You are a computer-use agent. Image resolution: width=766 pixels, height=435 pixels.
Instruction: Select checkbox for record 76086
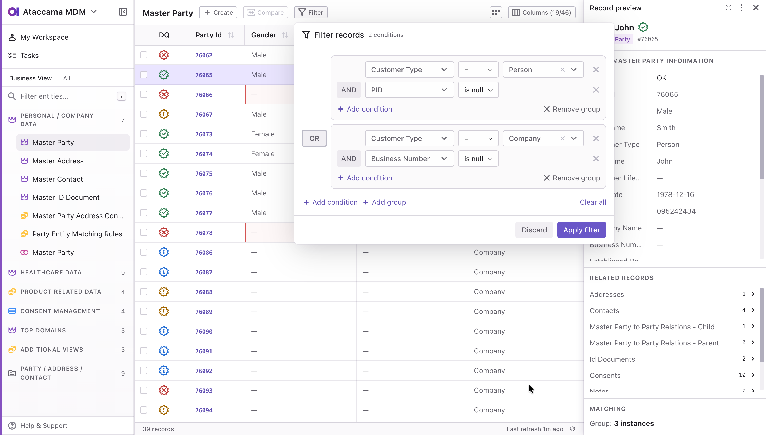[x=144, y=252]
